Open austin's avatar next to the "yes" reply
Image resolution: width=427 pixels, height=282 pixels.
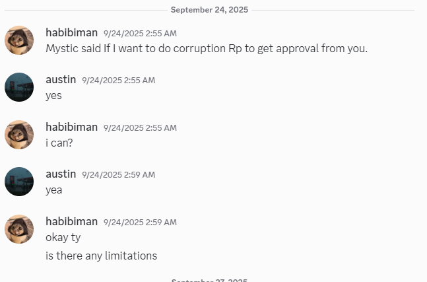(x=19, y=87)
